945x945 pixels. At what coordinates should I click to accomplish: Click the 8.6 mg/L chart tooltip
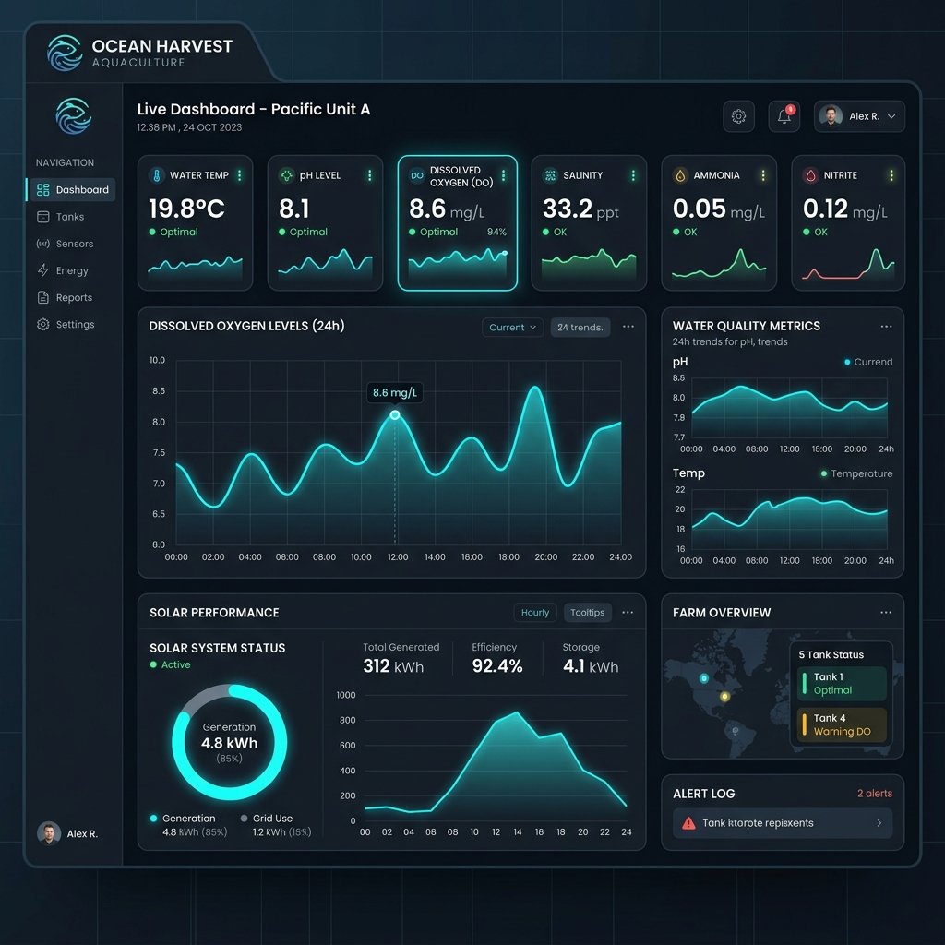tap(395, 393)
